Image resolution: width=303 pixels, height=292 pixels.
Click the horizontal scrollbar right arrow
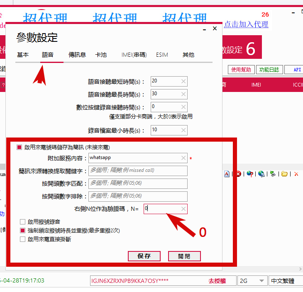click(300, 269)
